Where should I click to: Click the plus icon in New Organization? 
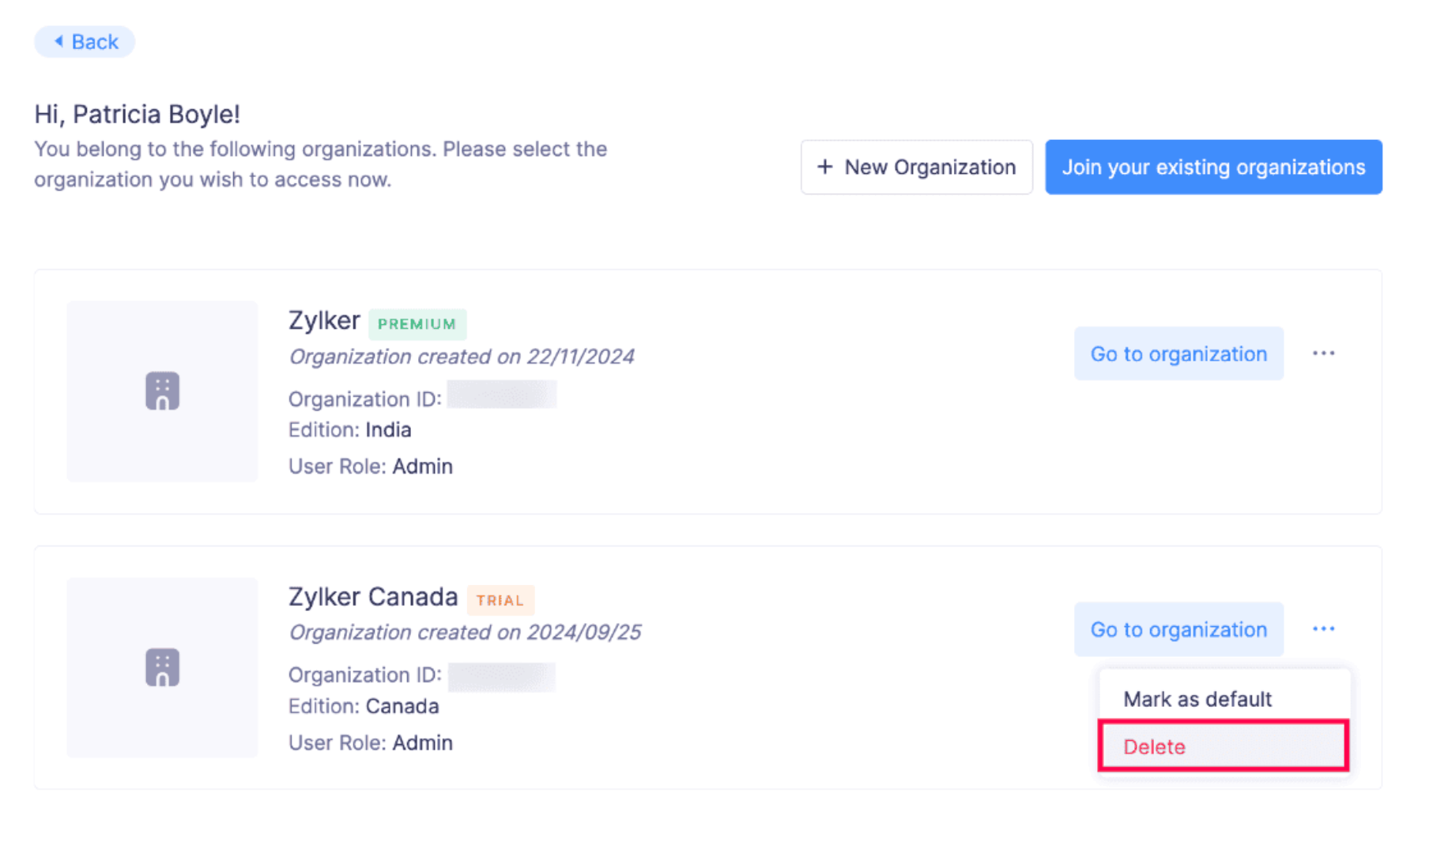(824, 167)
